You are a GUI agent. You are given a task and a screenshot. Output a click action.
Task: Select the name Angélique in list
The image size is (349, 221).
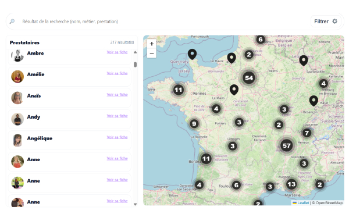point(40,138)
